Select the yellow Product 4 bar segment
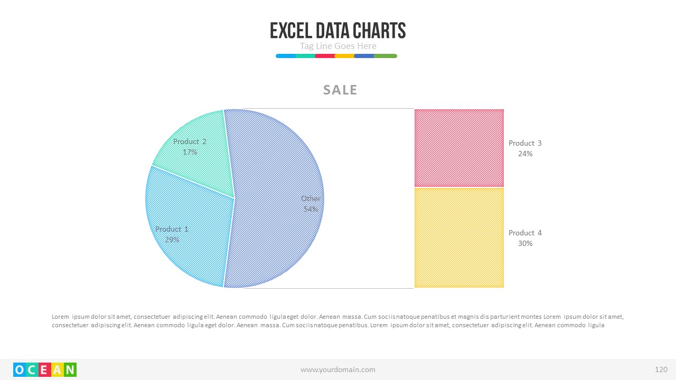 pyautogui.click(x=459, y=237)
